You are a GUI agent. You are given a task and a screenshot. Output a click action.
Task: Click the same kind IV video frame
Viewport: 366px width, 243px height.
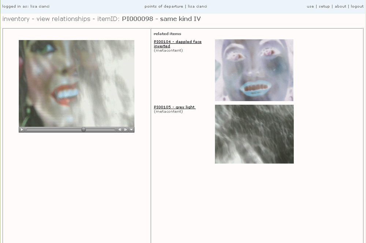coord(76,83)
